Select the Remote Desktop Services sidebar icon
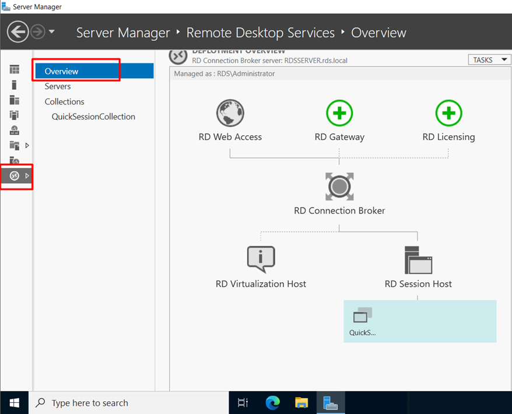The height and width of the screenshot is (414, 512). click(x=15, y=176)
